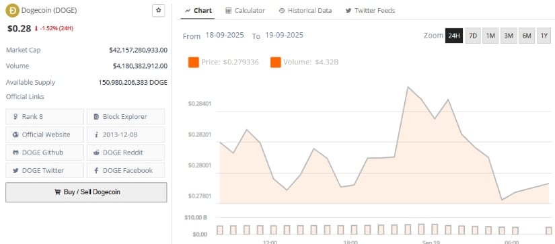Open the DOGE Facebook link
The width and height of the screenshot is (555, 244).
[x=126, y=170]
